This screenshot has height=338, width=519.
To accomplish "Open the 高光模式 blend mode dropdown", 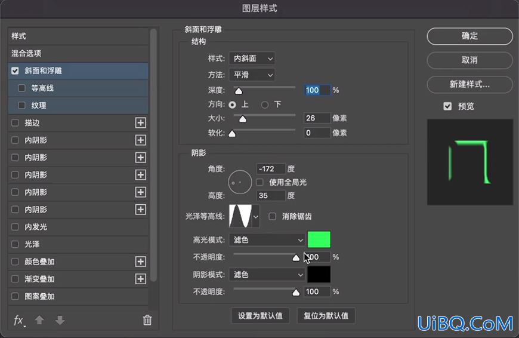I will (x=267, y=239).
